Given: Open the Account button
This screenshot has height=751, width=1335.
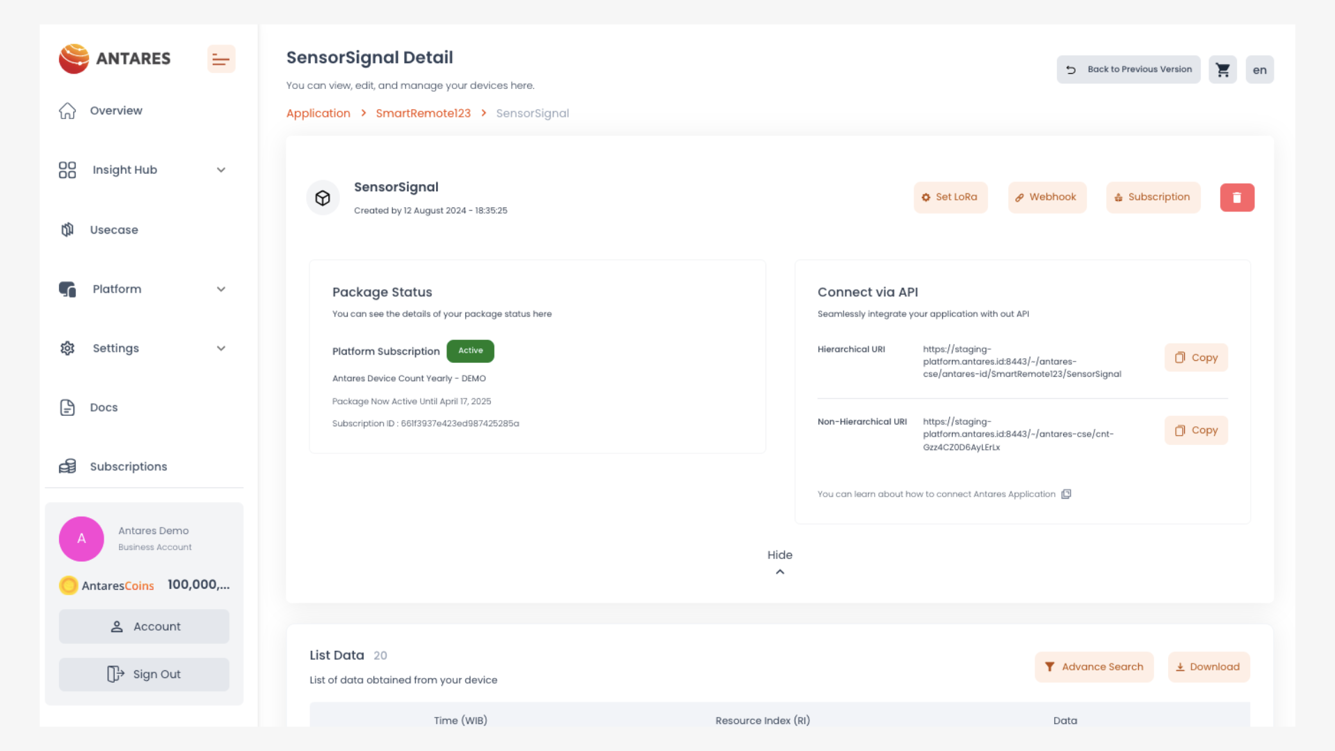Looking at the screenshot, I should 144,627.
